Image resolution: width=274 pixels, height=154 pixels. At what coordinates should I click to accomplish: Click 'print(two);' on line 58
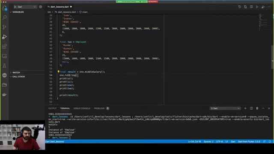pos(67,89)
